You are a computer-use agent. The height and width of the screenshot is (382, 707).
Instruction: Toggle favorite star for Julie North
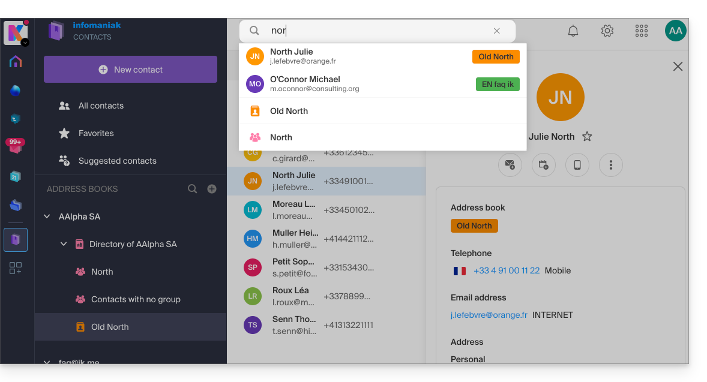click(587, 137)
